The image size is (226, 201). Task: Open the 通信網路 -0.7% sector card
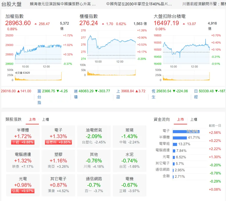coord(94,185)
